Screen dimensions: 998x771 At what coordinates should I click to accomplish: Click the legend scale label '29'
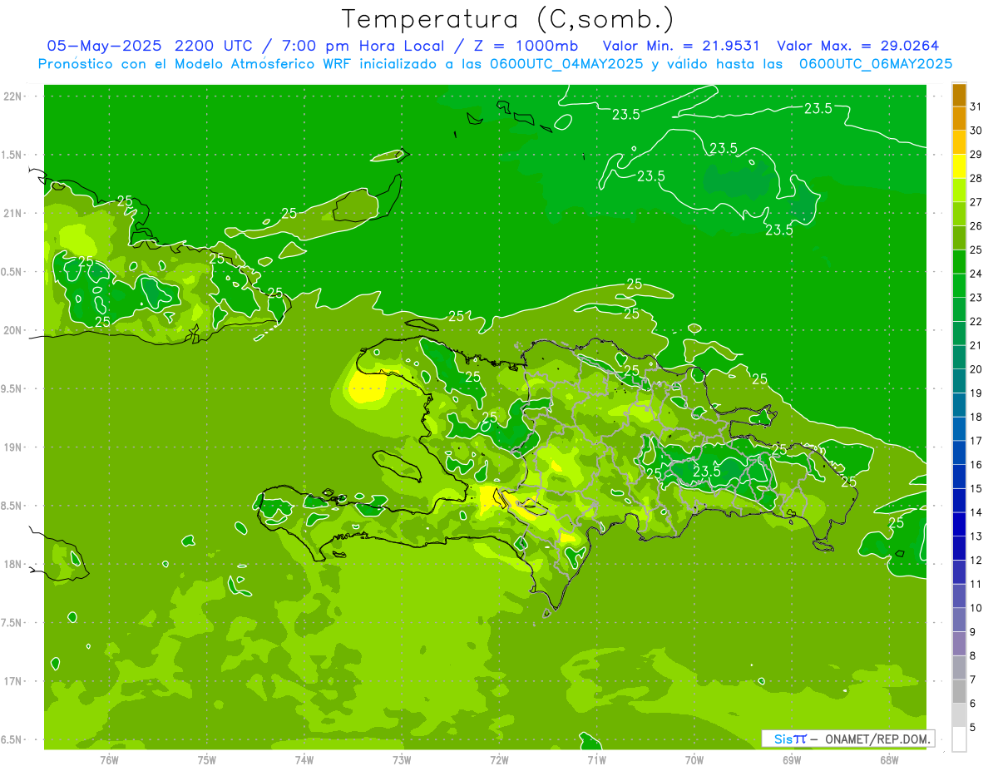tap(976, 154)
